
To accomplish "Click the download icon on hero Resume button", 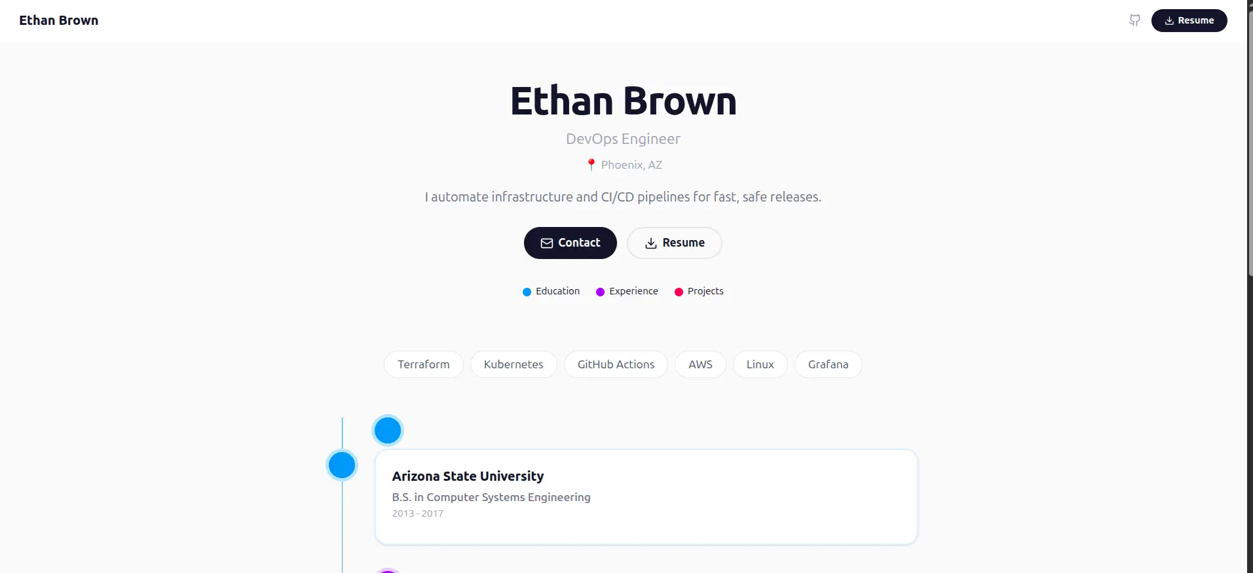I will (x=650, y=243).
